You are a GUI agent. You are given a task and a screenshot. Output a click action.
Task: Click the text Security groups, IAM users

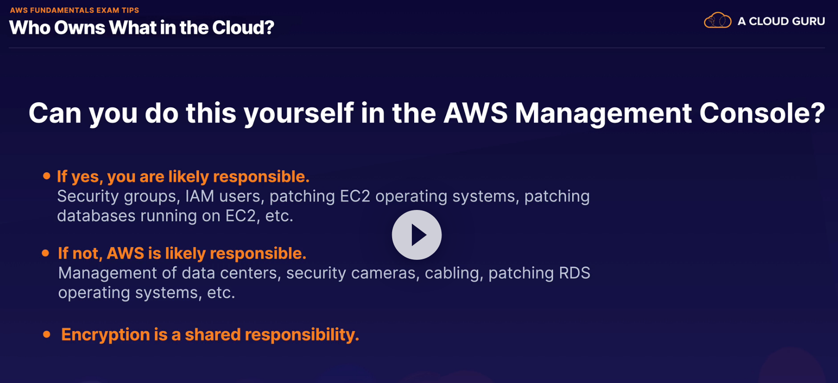pyautogui.click(x=159, y=196)
